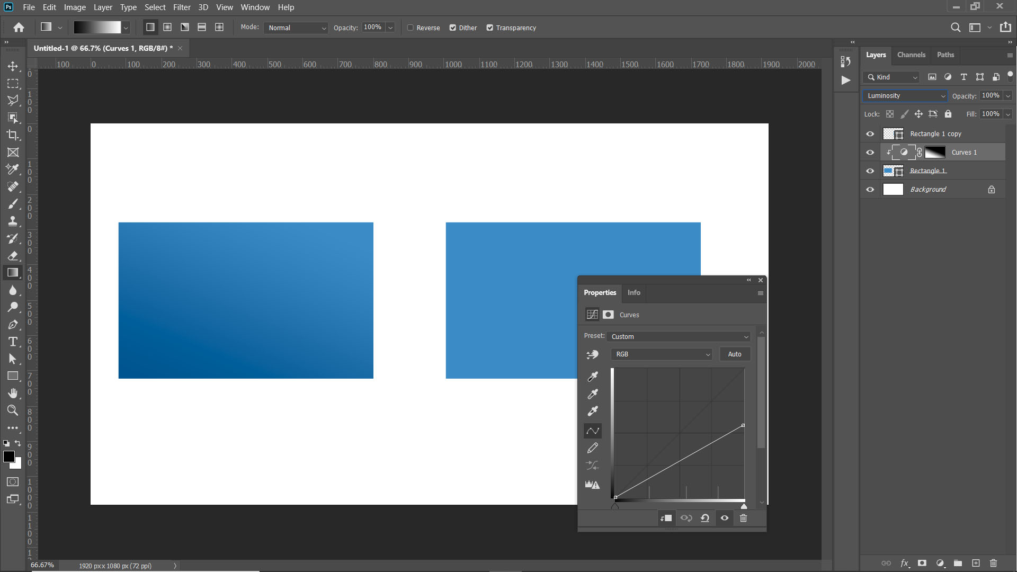Switch to the Channels tab
The image size is (1017, 572).
(911, 55)
